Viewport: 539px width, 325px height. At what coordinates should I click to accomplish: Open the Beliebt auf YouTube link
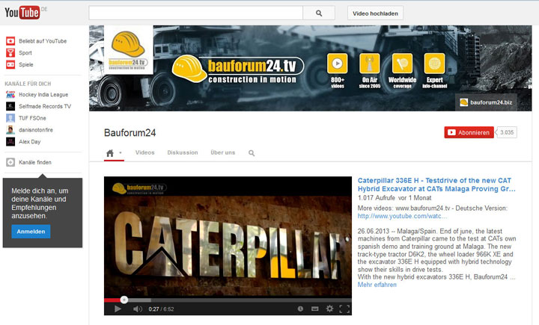tap(43, 41)
